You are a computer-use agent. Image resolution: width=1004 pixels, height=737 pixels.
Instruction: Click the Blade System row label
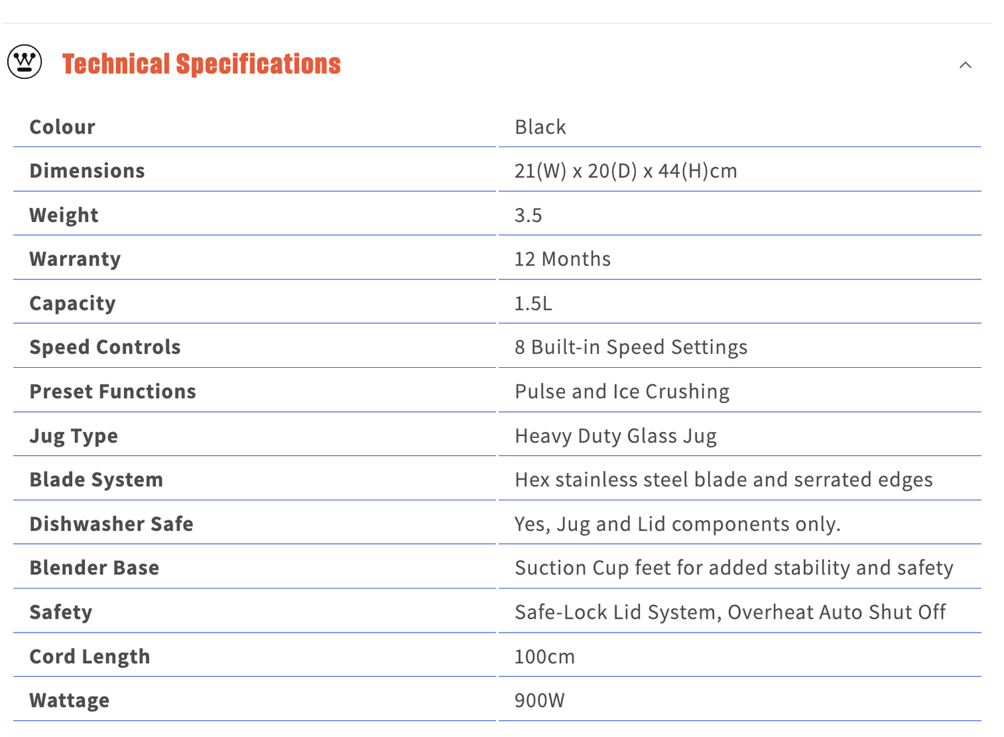[x=96, y=480]
